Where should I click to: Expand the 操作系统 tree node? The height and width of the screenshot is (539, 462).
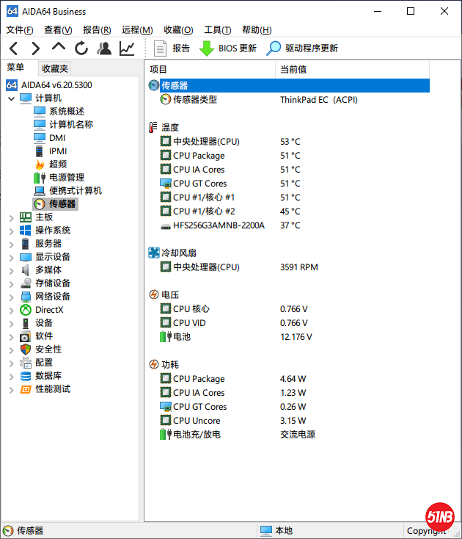11,231
